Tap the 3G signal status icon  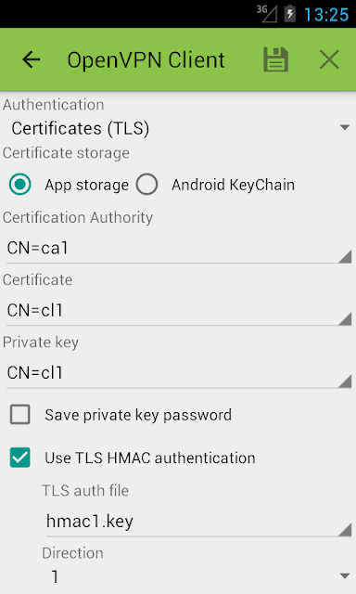click(x=267, y=14)
